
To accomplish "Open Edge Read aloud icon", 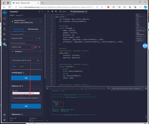I will [x=97, y=7].
